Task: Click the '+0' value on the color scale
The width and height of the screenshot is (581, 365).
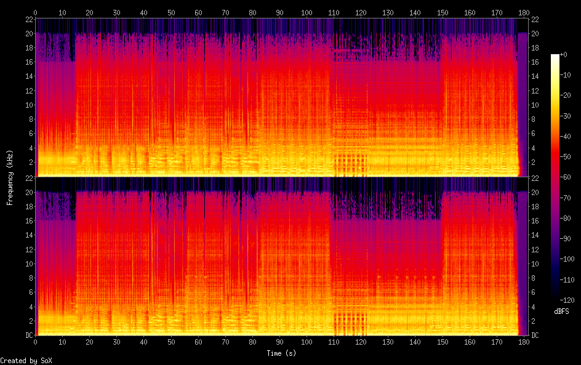Action: click(563, 54)
